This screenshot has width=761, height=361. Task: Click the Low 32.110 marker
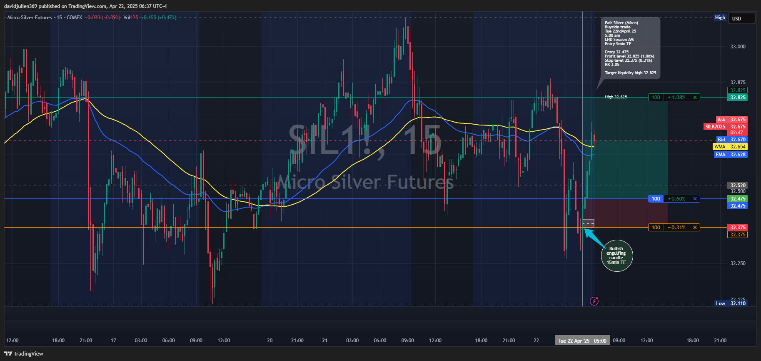pyautogui.click(x=731, y=303)
